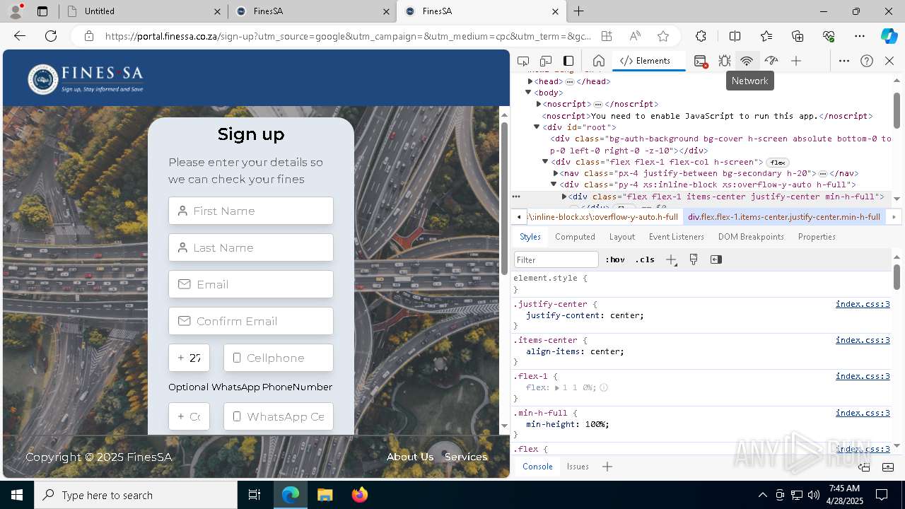Open the Styles pane tab
The width and height of the screenshot is (905, 509).
pos(530,237)
